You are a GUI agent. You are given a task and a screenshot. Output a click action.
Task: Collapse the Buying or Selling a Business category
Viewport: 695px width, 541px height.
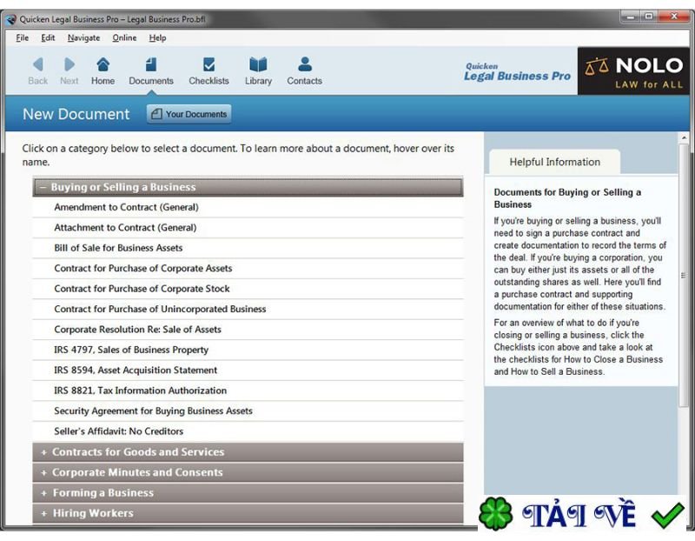point(248,187)
